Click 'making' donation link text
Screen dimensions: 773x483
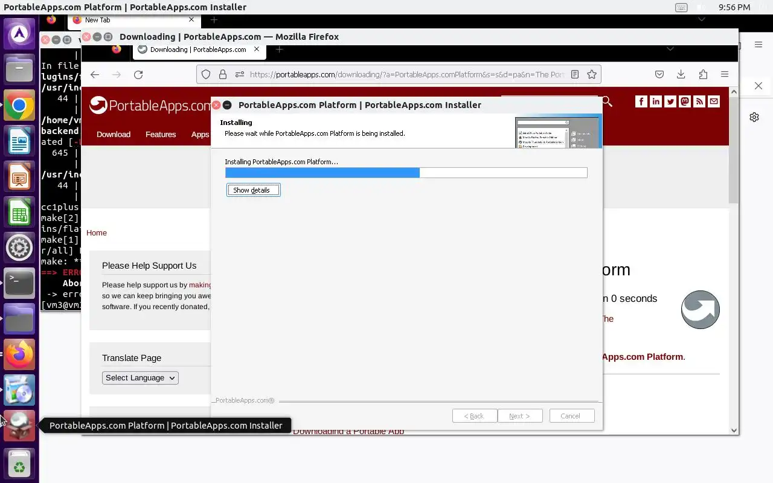point(200,285)
